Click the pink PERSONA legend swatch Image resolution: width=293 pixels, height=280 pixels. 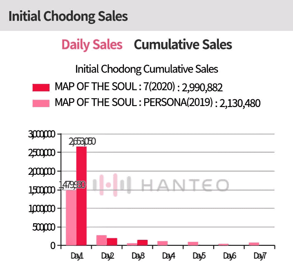[41, 103]
